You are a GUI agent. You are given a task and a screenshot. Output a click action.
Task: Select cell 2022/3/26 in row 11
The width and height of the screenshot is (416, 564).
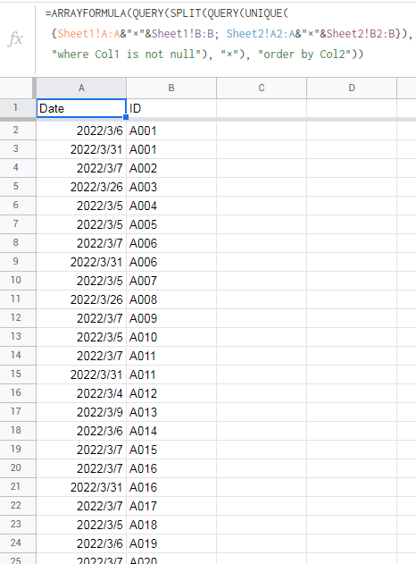[x=81, y=299]
